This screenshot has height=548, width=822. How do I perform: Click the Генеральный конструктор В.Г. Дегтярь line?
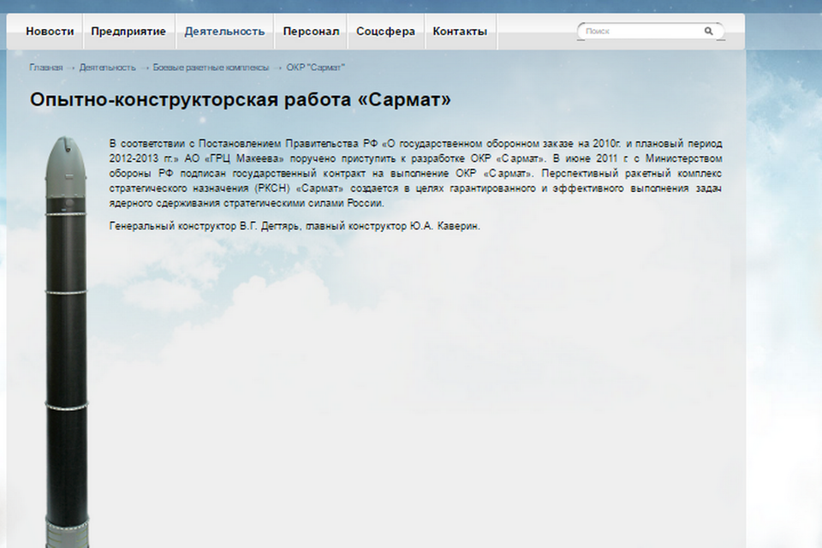[x=295, y=226]
